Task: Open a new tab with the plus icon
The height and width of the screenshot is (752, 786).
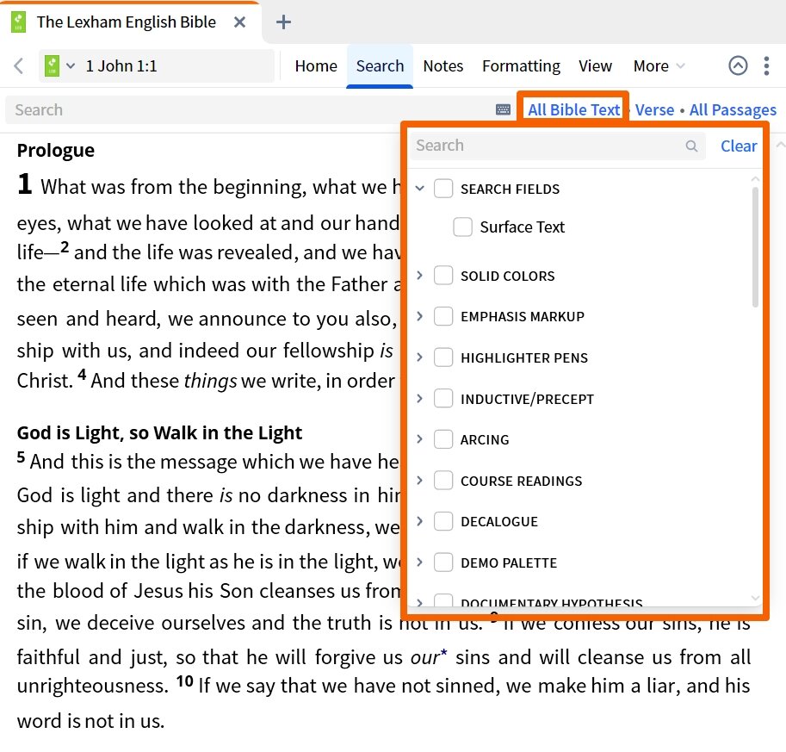Action: pos(283,22)
